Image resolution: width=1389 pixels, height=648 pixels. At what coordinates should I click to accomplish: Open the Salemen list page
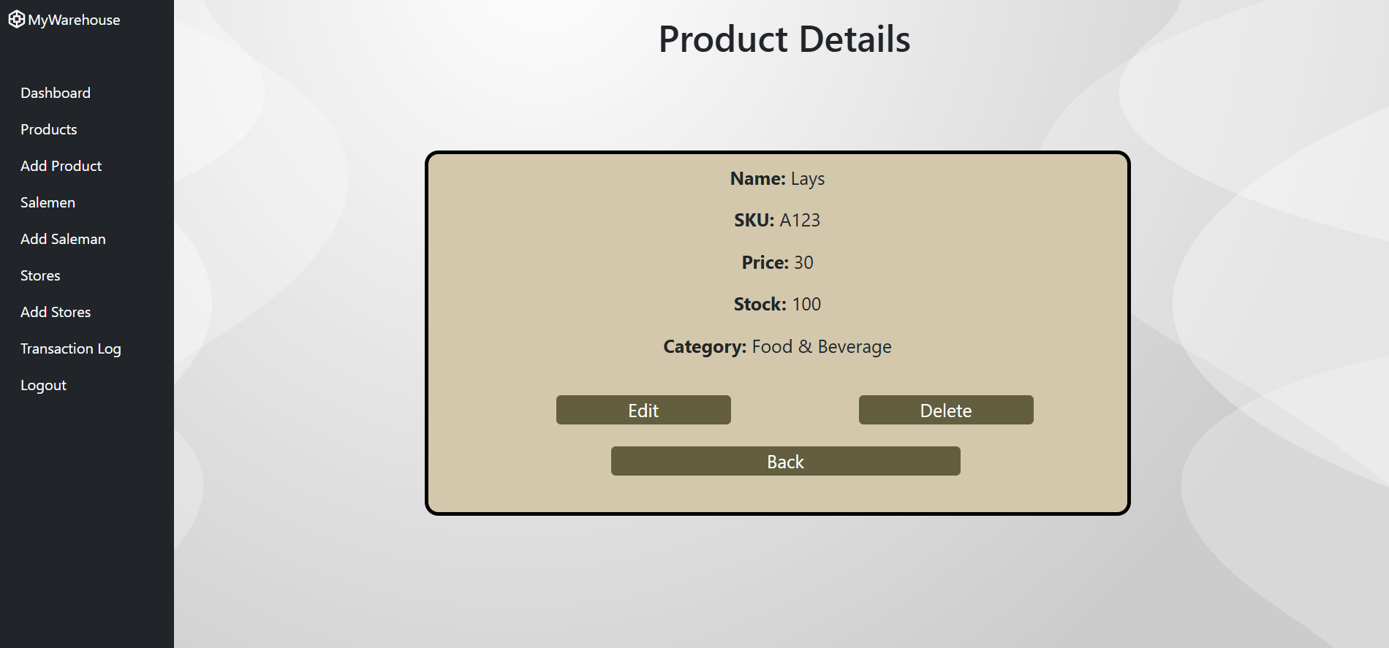pyautogui.click(x=48, y=202)
